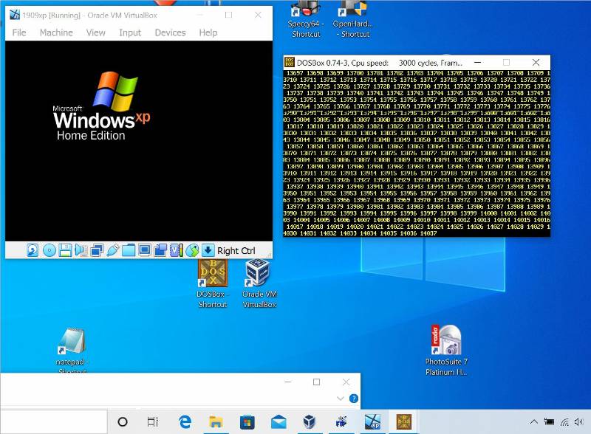Click the mouse integration indicator in VirtualBox status bar
This screenshot has width=591, height=434.
point(192,250)
